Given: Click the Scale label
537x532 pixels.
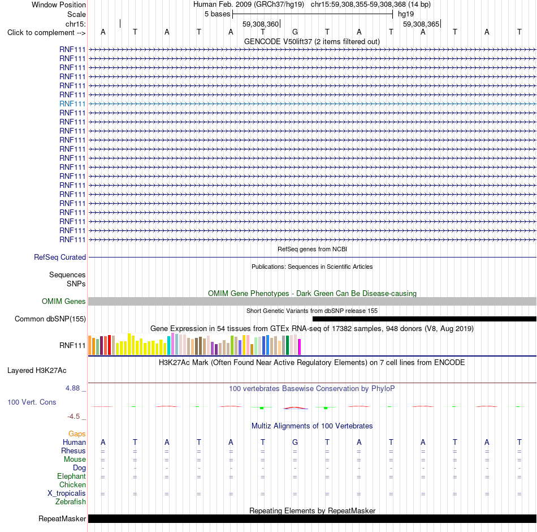Looking at the screenshot, I should point(76,14).
